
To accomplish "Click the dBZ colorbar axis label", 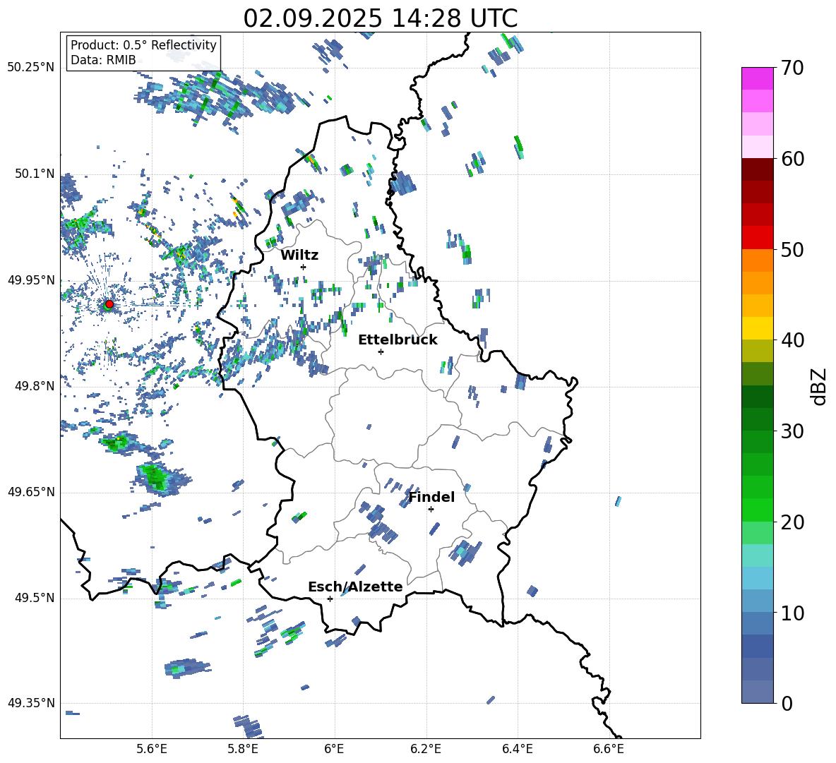I will click(x=820, y=386).
